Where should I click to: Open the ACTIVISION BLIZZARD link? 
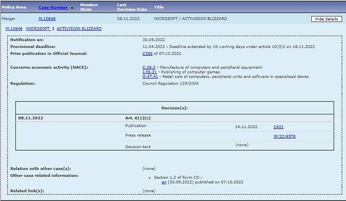(79, 29)
